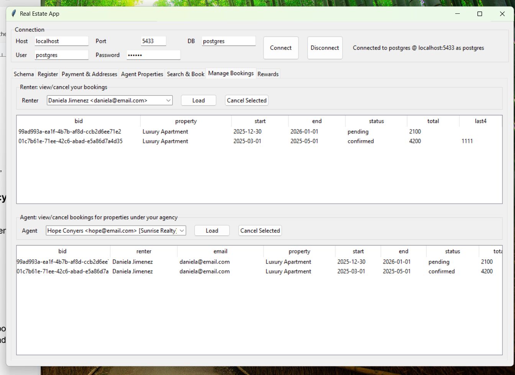This screenshot has width=515, height=375.
Task: Select the Manage Bookings tab
Action: 231,73
